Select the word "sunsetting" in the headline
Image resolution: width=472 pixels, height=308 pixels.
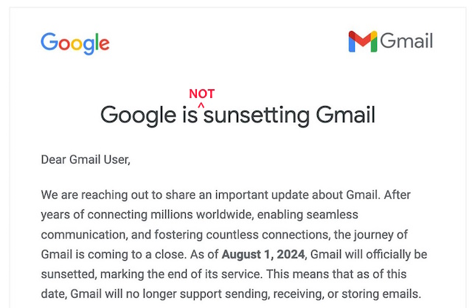point(256,116)
